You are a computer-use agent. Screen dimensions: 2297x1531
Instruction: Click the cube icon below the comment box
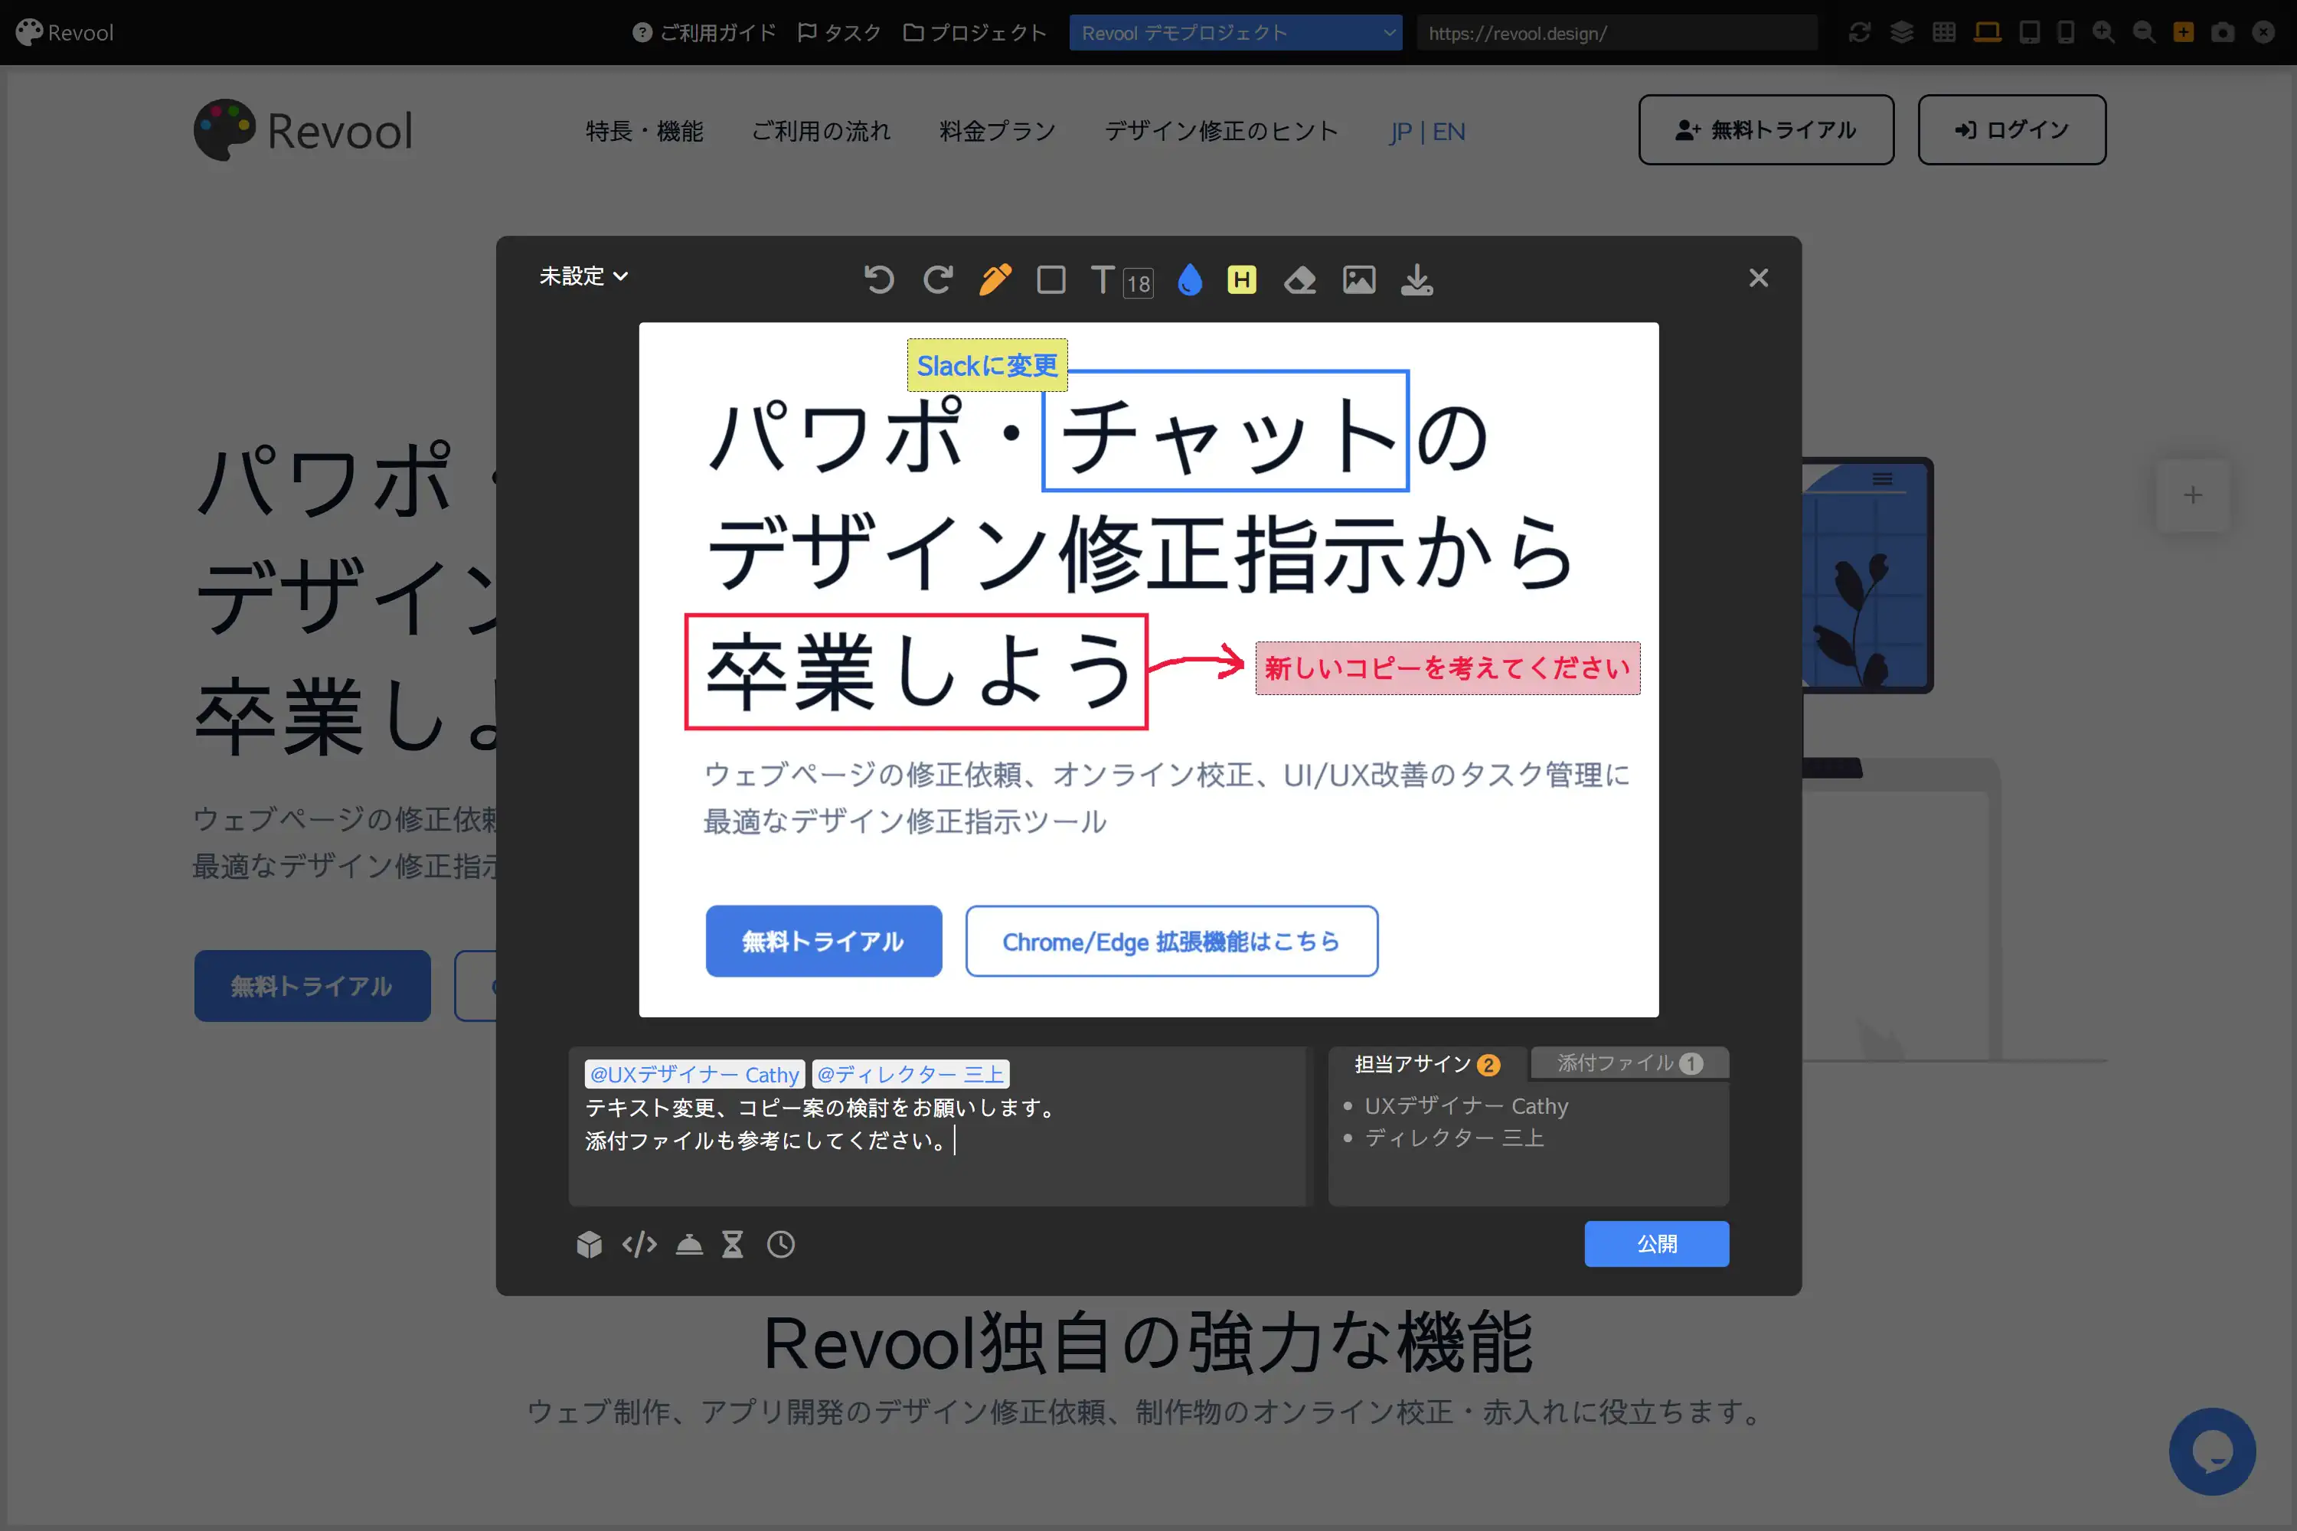coord(589,1244)
